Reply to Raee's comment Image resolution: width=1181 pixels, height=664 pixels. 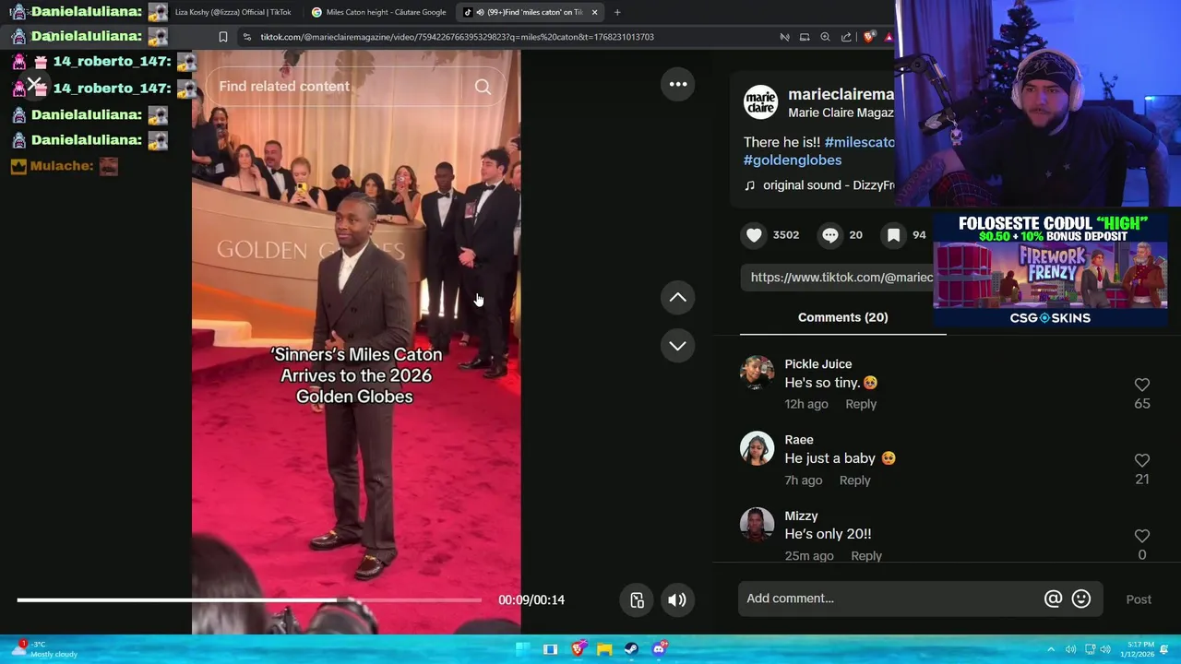(854, 480)
